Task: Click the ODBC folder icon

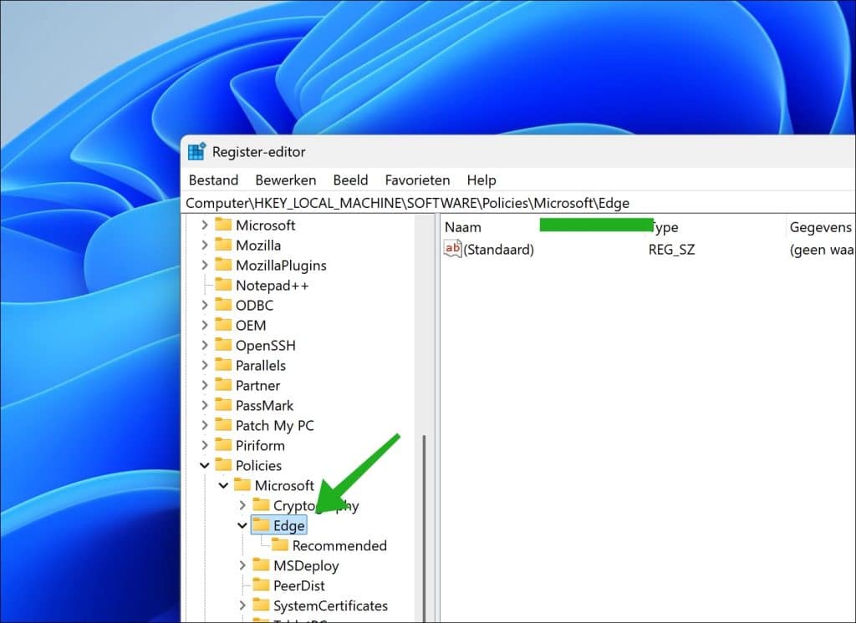Action: point(223,305)
